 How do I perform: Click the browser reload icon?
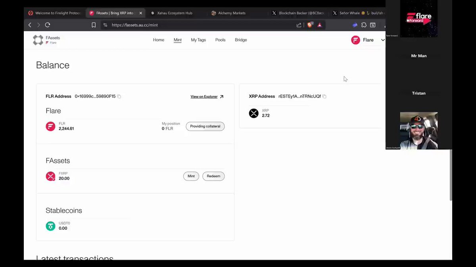click(x=48, y=25)
